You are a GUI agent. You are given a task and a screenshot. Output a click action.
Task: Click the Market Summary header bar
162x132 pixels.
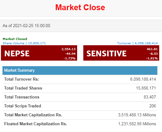(x=80, y=70)
